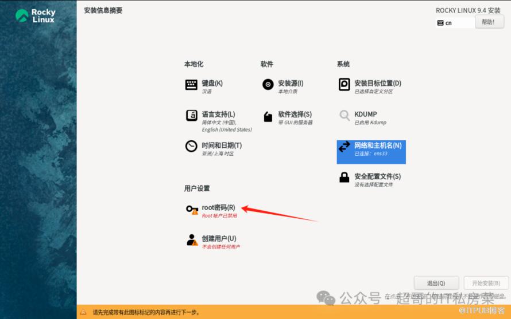The image size is (511, 319).
Task: Set the root密码(R) option
Action: coord(218,207)
